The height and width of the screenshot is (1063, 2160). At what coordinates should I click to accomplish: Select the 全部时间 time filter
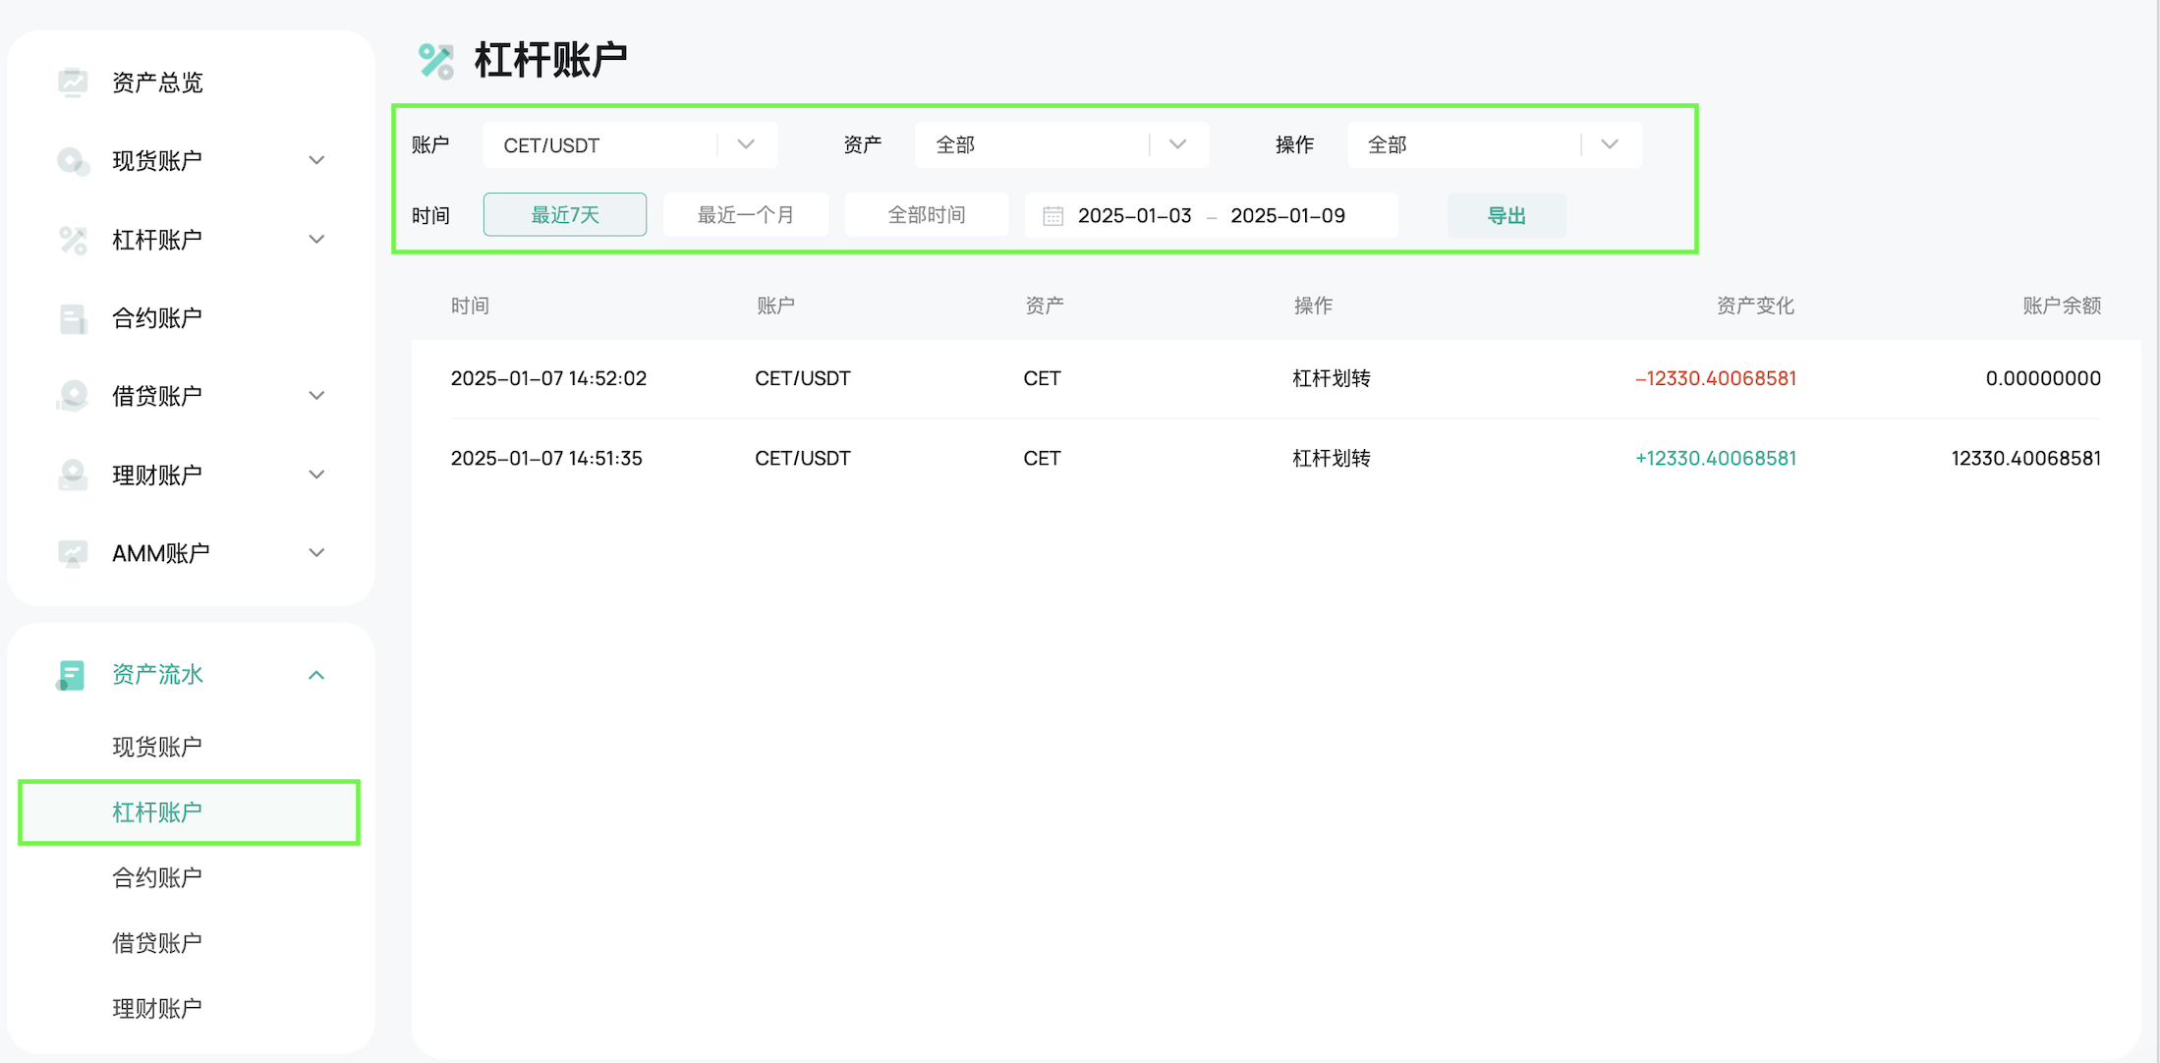[x=926, y=215]
